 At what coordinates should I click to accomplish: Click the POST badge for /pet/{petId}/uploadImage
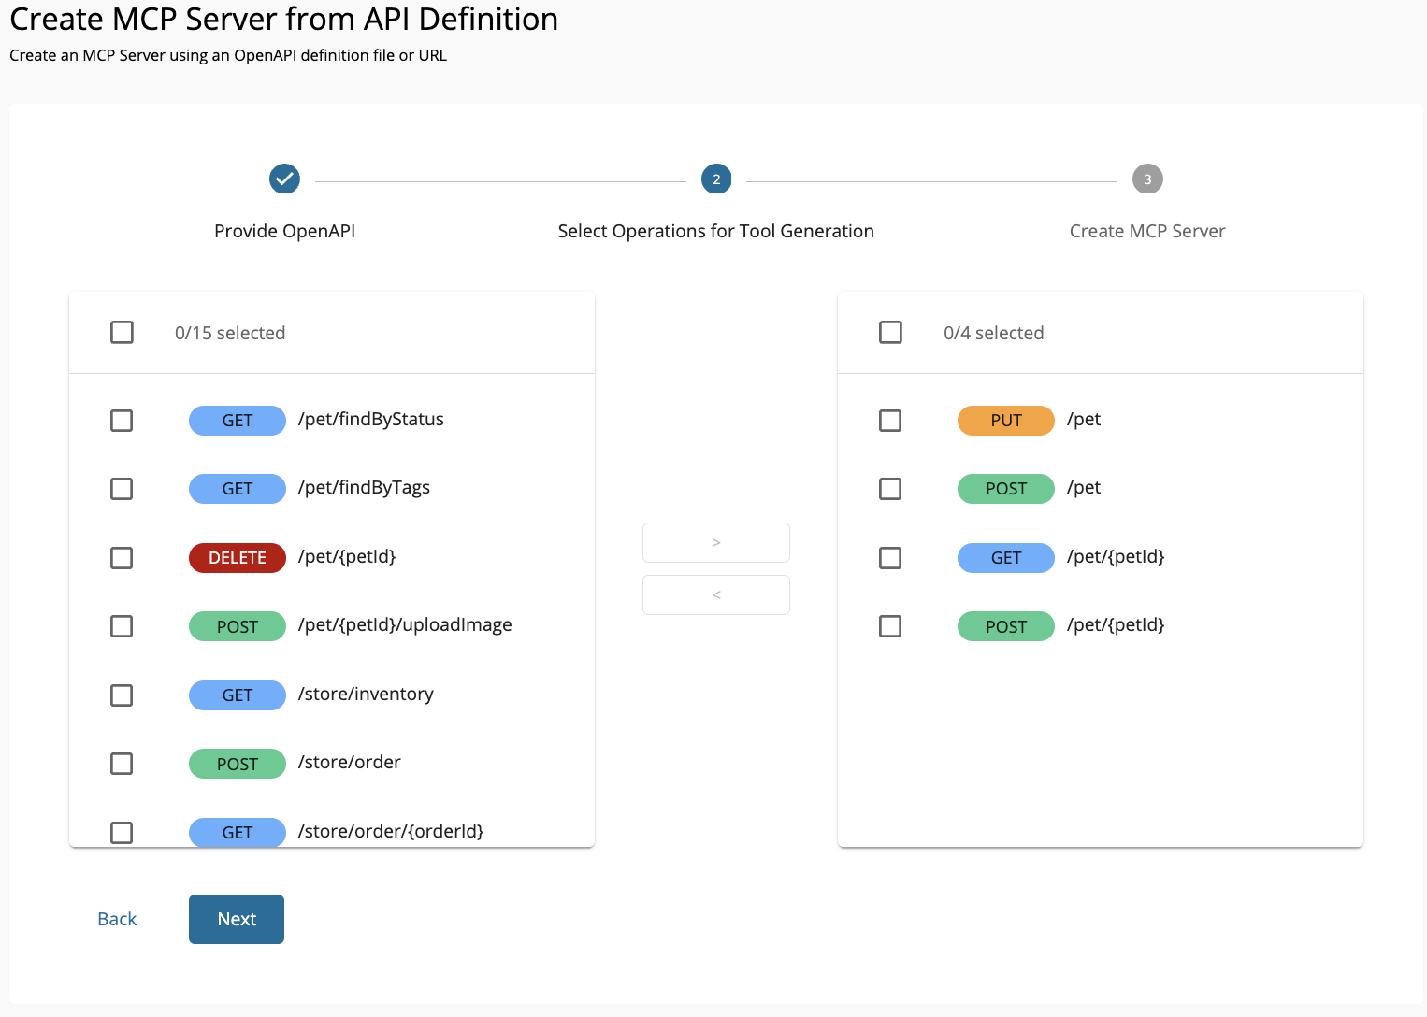[x=238, y=625]
